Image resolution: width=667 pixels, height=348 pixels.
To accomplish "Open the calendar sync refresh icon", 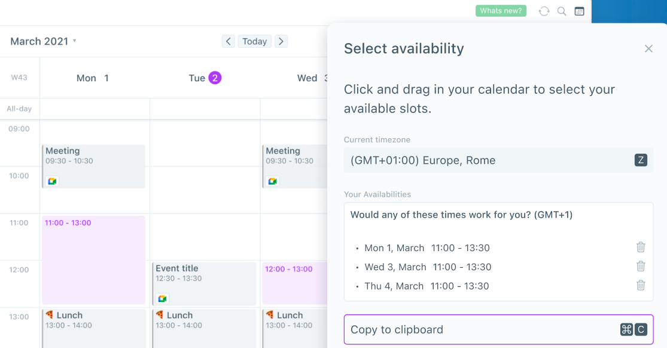I will pos(544,11).
